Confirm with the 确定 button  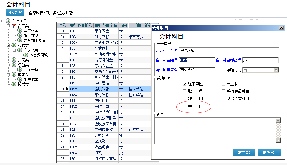(x=244, y=152)
